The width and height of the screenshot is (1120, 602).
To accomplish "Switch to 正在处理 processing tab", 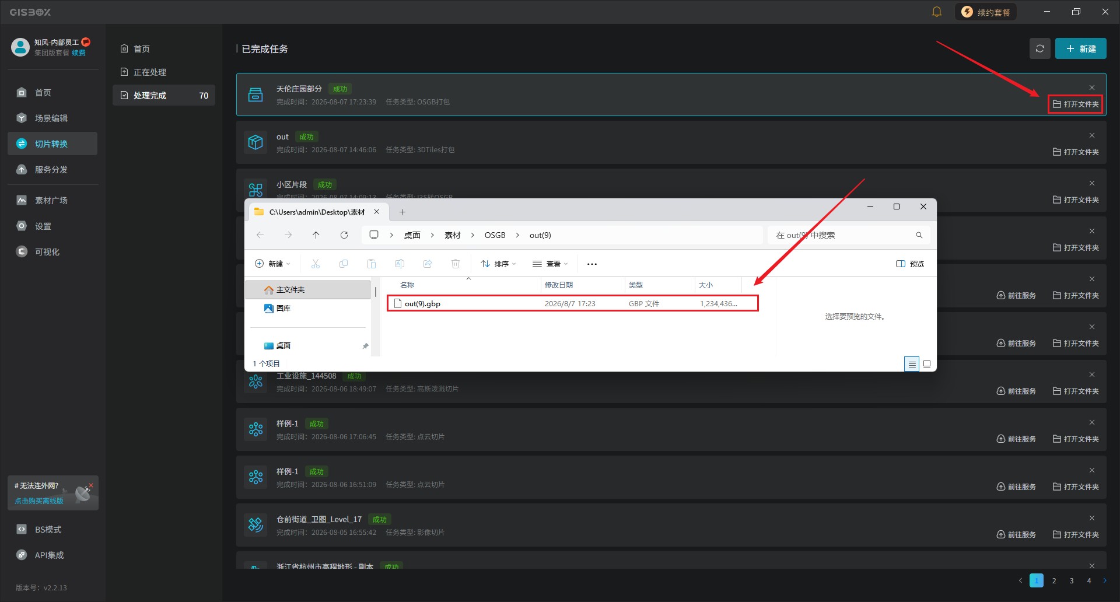I will [x=164, y=72].
